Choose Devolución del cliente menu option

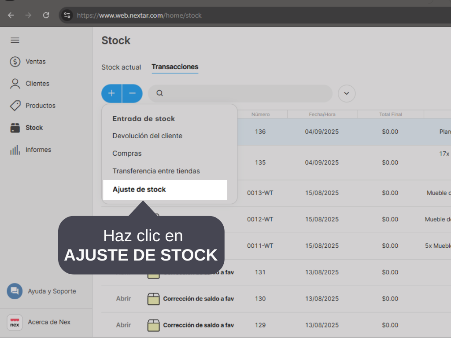coord(147,136)
